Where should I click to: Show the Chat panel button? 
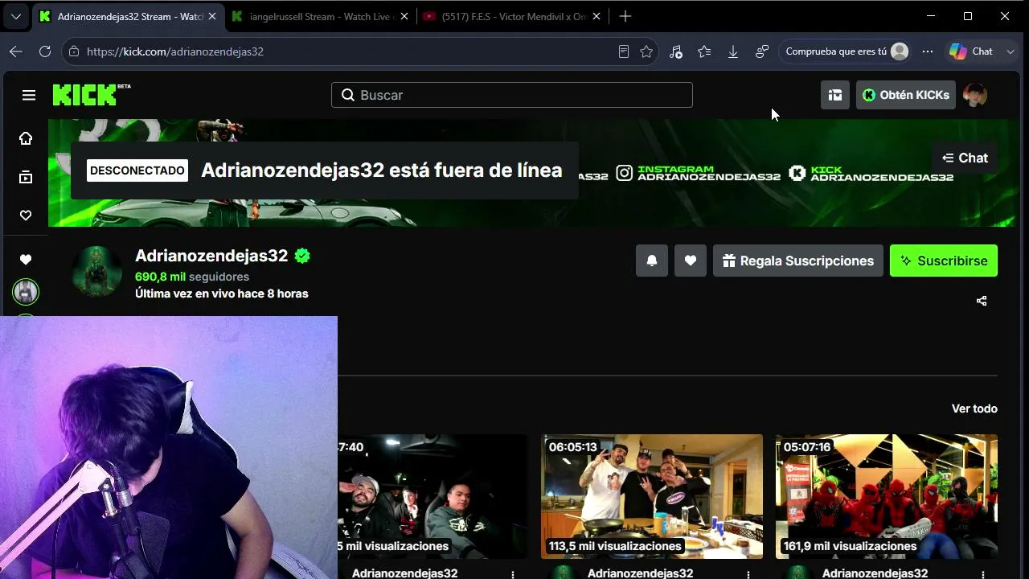point(965,158)
